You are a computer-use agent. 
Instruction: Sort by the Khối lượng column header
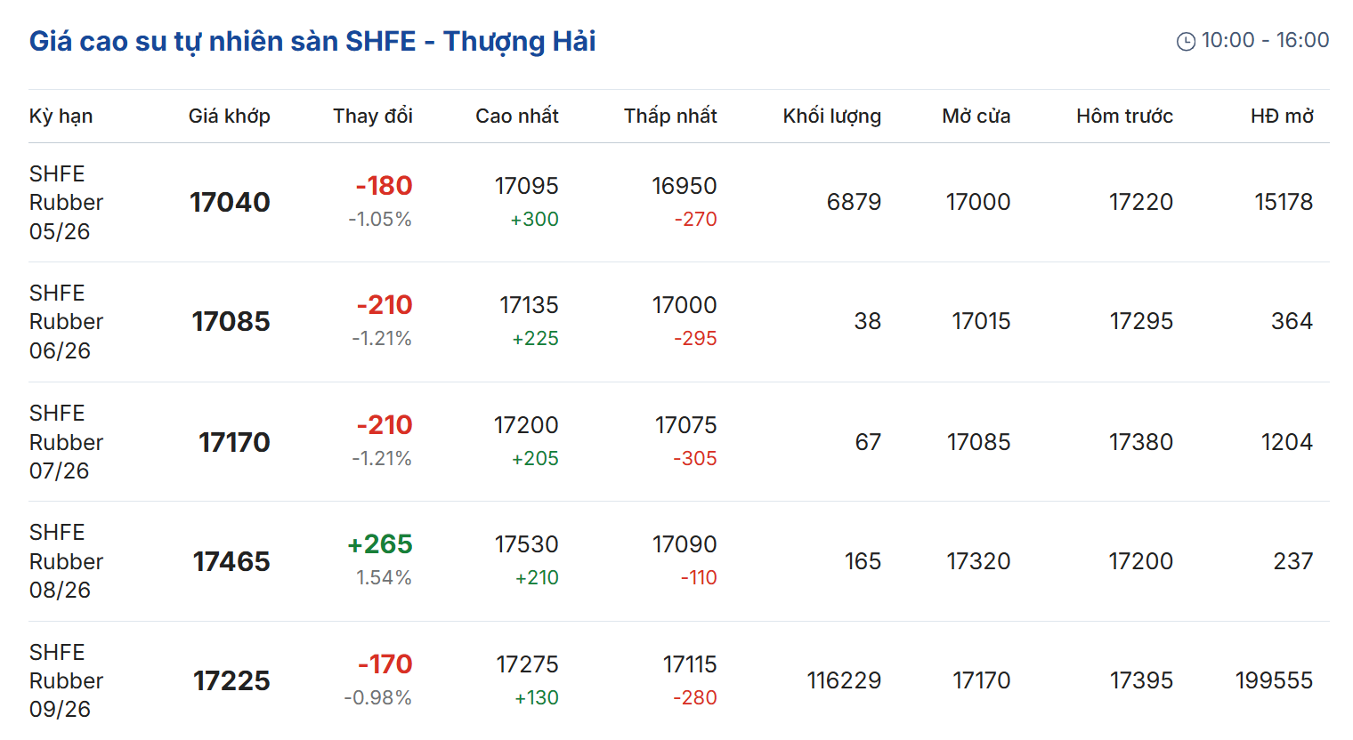tap(831, 116)
